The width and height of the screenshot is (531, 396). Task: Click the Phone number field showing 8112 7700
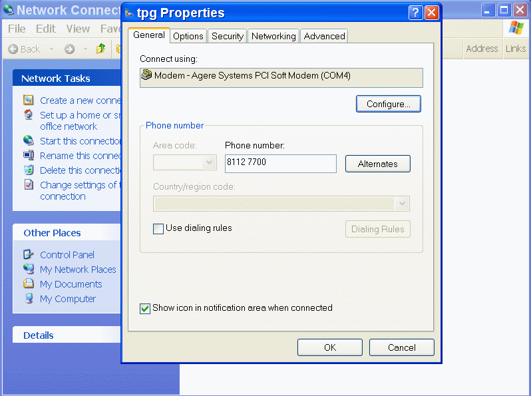[x=281, y=164]
